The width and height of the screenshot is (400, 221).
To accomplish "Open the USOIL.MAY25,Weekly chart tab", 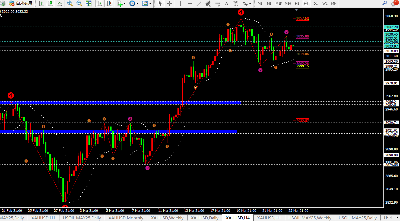I will click(310, 218).
